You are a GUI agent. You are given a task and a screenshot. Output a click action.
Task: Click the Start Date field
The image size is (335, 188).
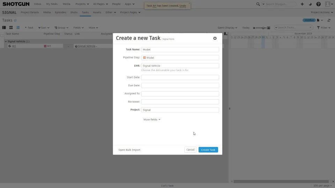click(x=180, y=77)
